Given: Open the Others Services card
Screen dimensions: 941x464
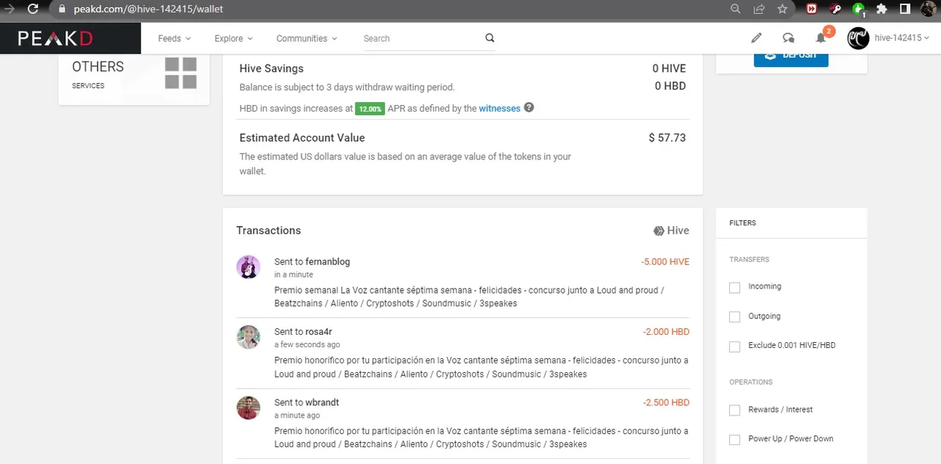Looking at the screenshot, I should tap(134, 78).
